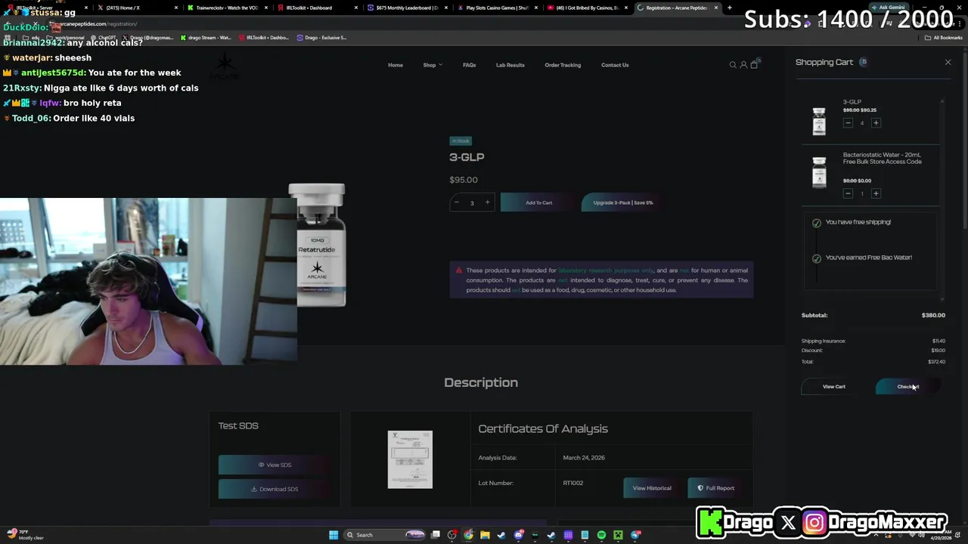Open Bacteriostatic Water item name in cart
Screen dimensions: 968x544
pos(883,158)
